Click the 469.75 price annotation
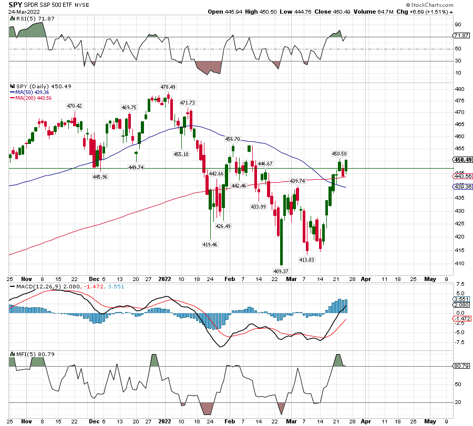This screenshot has width=473, height=426. 129,107
